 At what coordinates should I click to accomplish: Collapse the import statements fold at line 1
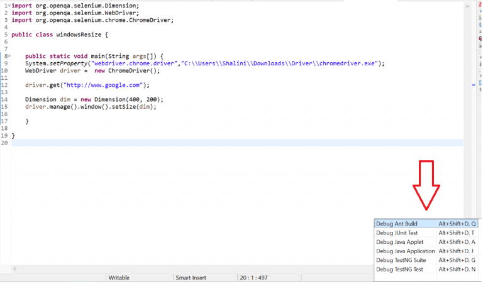coord(8,4)
